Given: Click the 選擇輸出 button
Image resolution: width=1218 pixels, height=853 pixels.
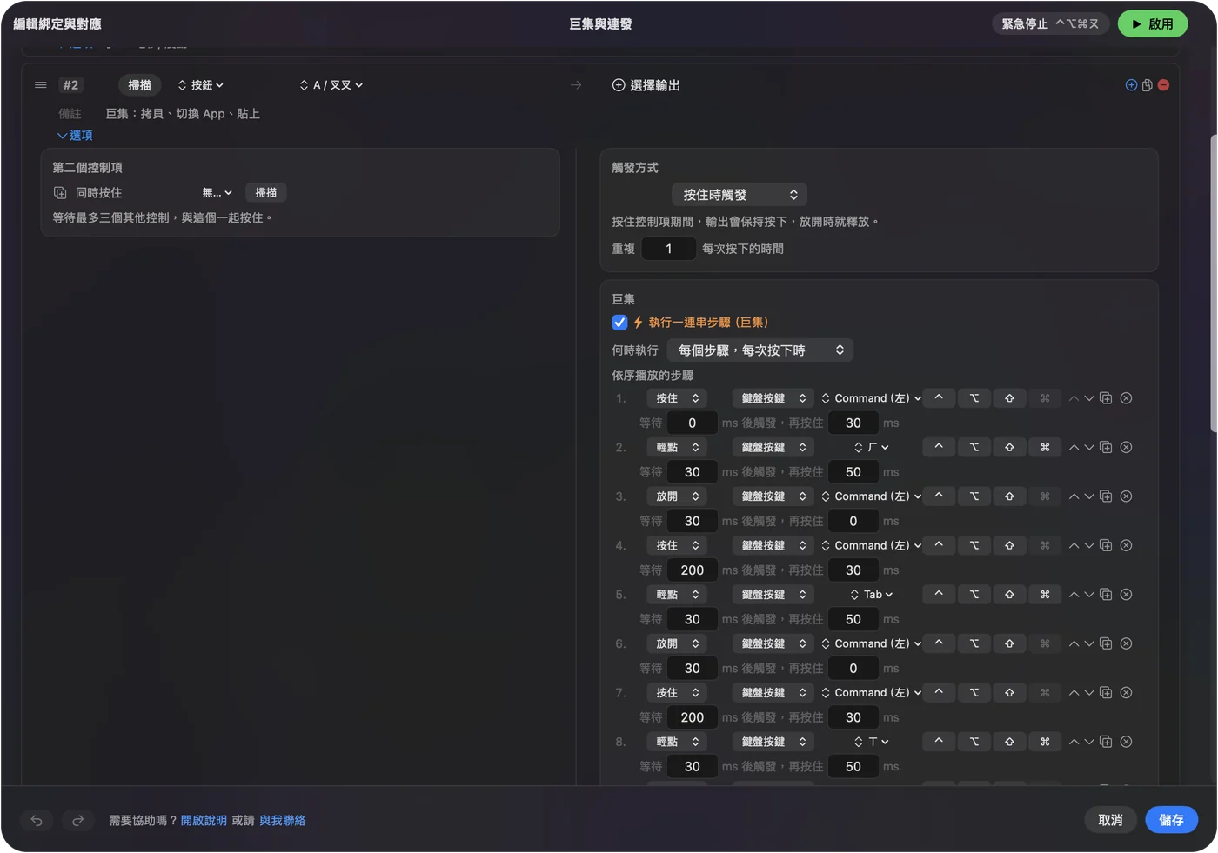Looking at the screenshot, I should click(x=646, y=85).
